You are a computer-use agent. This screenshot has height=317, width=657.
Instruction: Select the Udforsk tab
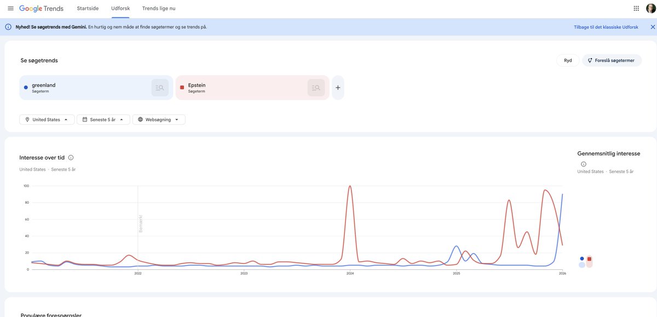coord(120,8)
